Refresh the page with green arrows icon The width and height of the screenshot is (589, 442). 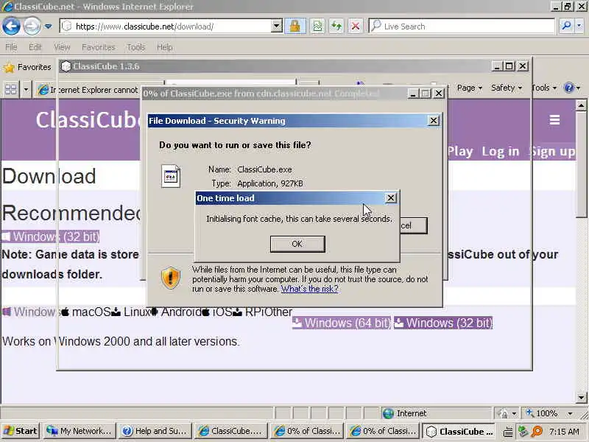(336, 27)
